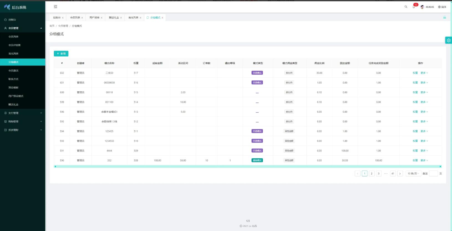
Task: Expand the 支付管理 sidebar menu
Action: click(22, 113)
